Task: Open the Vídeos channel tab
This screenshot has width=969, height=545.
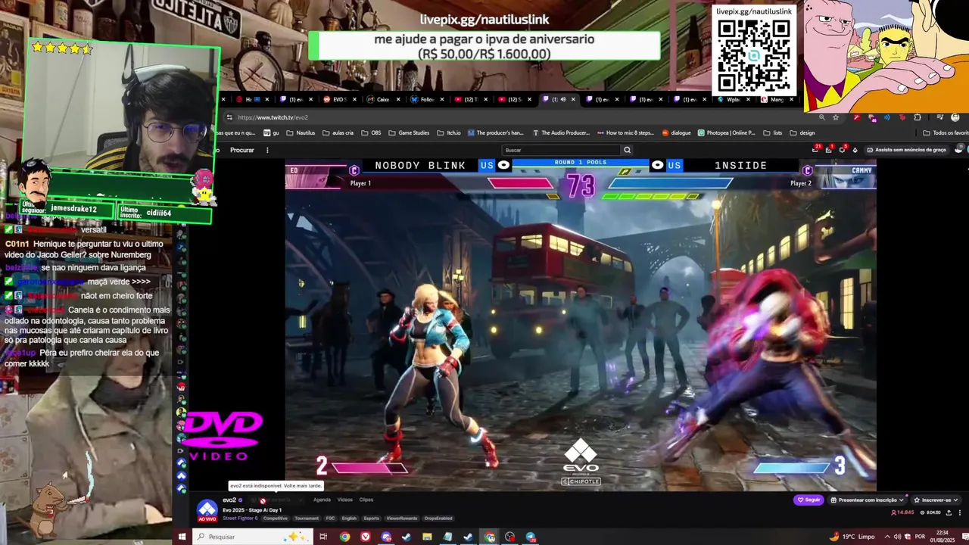Action: point(345,500)
